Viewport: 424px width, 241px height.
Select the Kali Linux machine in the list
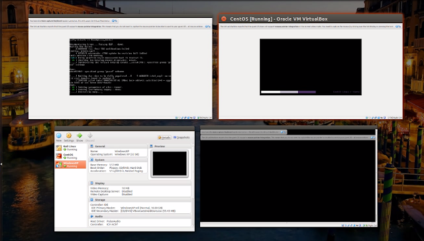pos(70,148)
